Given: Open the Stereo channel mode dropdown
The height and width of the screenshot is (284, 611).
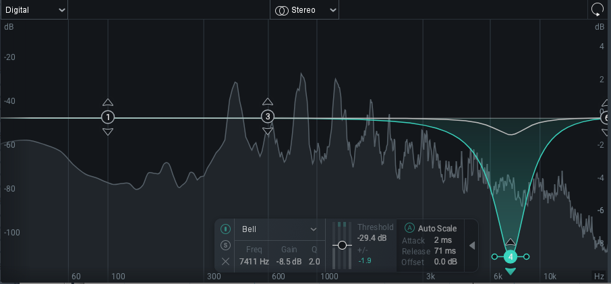Looking at the screenshot, I should point(305,10).
